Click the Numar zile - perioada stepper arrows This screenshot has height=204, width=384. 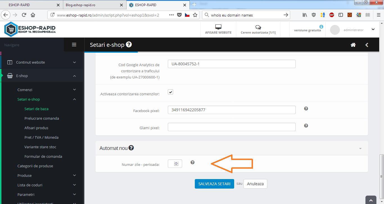pos(176,164)
